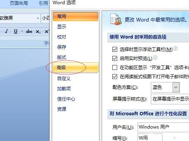Click the 对 Microsoft Office 进行个性化设置 heading
The width and height of the screenshot is (189, 141).
pos(148,114)
